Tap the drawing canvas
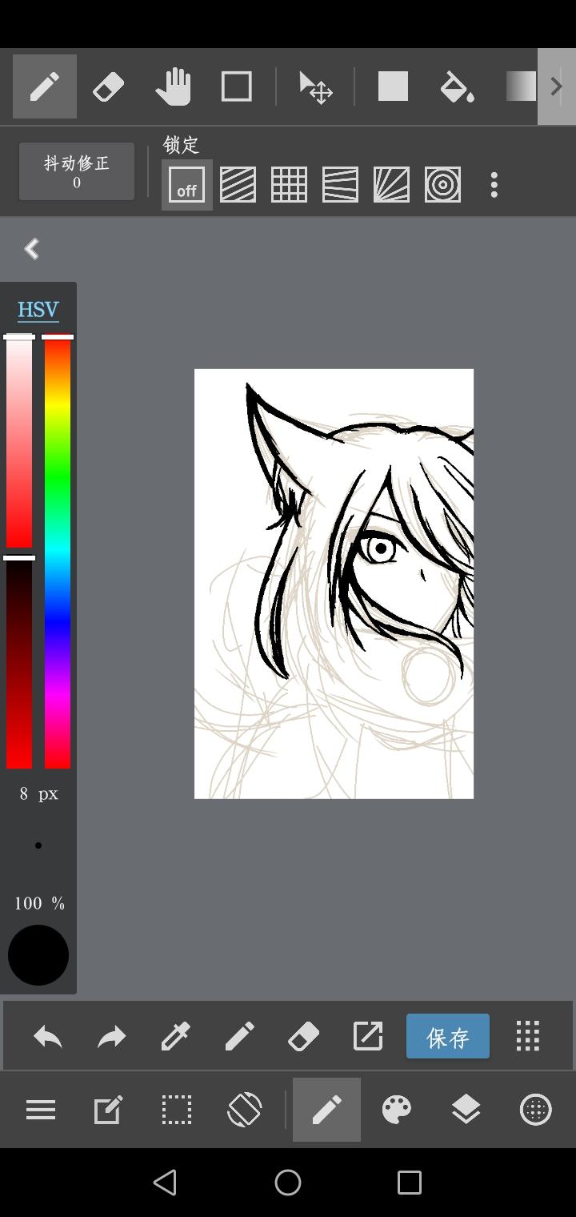Image resolution: width=576 pixels, height=1217 pixels. (334, 584)
